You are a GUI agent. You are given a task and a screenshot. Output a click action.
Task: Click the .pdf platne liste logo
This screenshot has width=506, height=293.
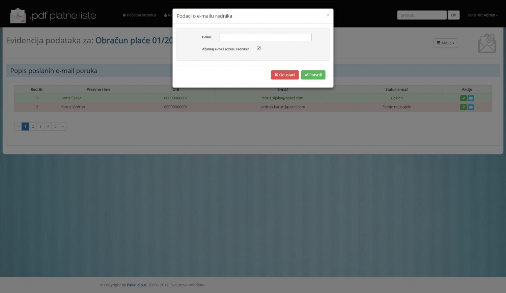(x=53, y=15)
